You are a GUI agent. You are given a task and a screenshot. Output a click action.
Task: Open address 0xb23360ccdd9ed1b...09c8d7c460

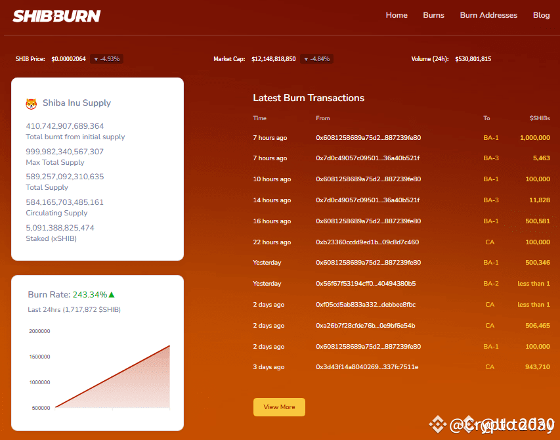pyautogui.click(x=367, y=242)
